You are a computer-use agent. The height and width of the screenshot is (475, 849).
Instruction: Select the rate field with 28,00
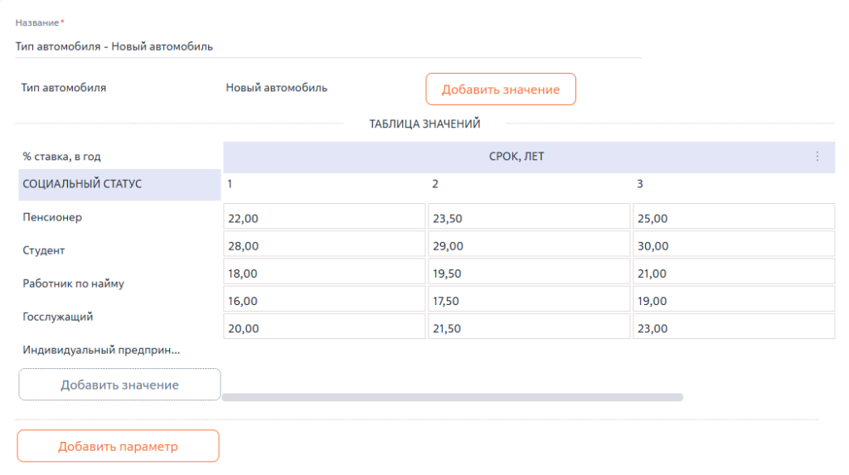tap(324, 245)
